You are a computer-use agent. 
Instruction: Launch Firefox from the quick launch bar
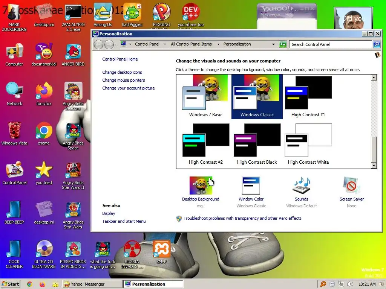(x=42, y=284)
